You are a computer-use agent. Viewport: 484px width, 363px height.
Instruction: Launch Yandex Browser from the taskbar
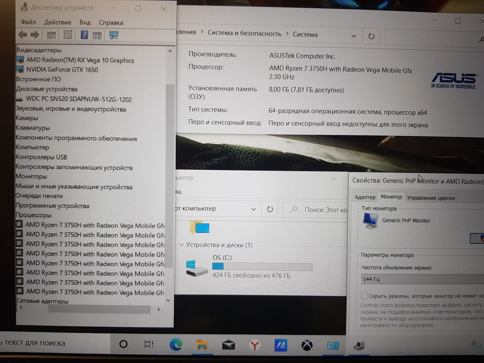(x=255, y=345)
